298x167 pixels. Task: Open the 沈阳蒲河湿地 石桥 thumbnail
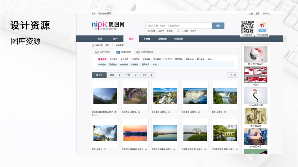pos(225,133)
